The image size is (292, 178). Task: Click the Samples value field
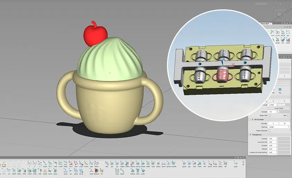(272, 112)
